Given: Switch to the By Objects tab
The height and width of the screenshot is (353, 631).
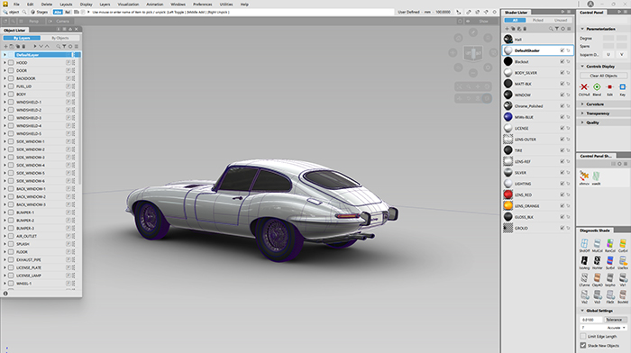Looking at the screenshot, I should click(x=60, y=38).
